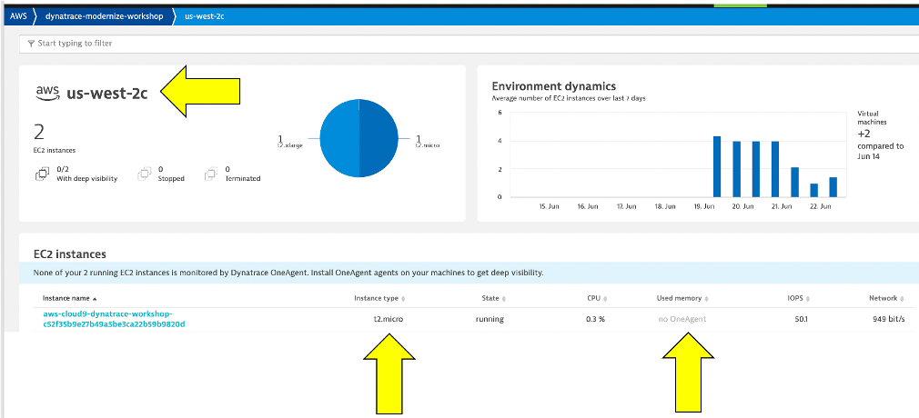Select the t2.xlarge half of pie chart
919x418 pixels.
[x=339, y=139]
